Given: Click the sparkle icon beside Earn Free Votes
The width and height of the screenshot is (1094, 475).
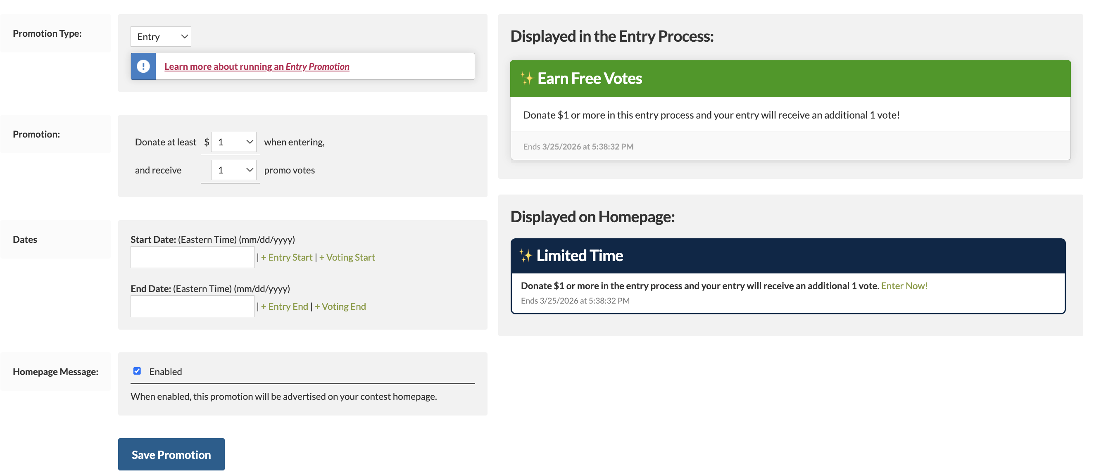Looking at the screenshot, I should [527, 78].
